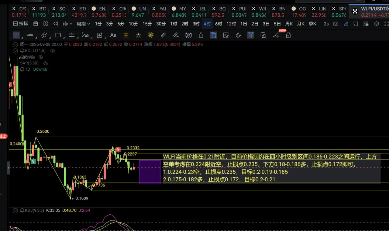
Task: Click the rewind replay icon
Action: [x=56, y=24]
